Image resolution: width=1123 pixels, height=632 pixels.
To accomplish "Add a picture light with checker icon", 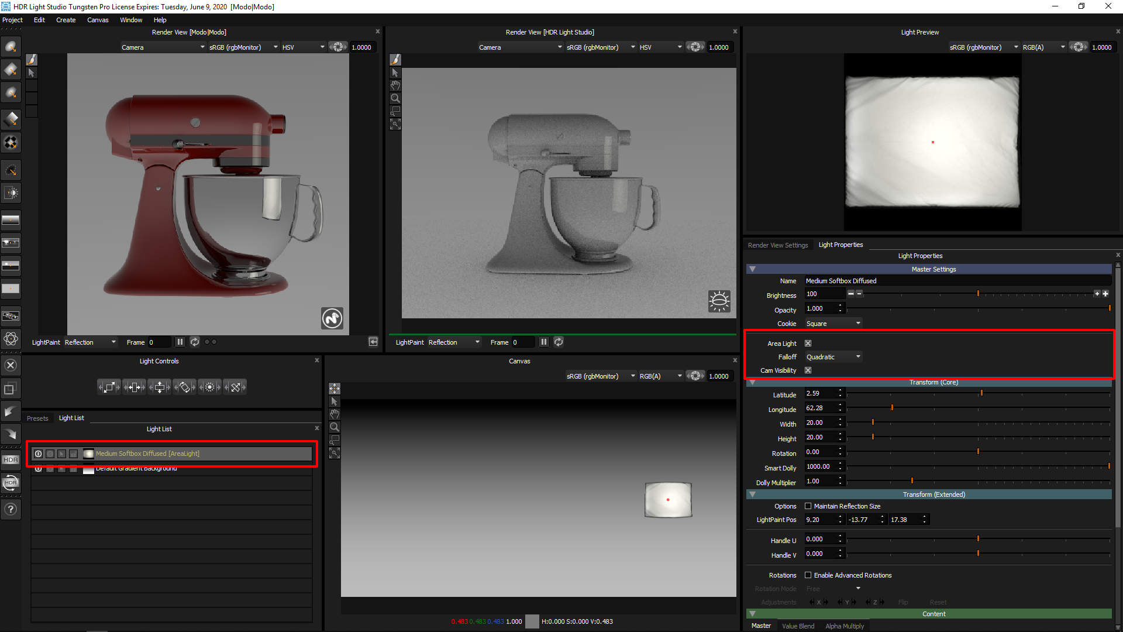I will coord(11,142).
